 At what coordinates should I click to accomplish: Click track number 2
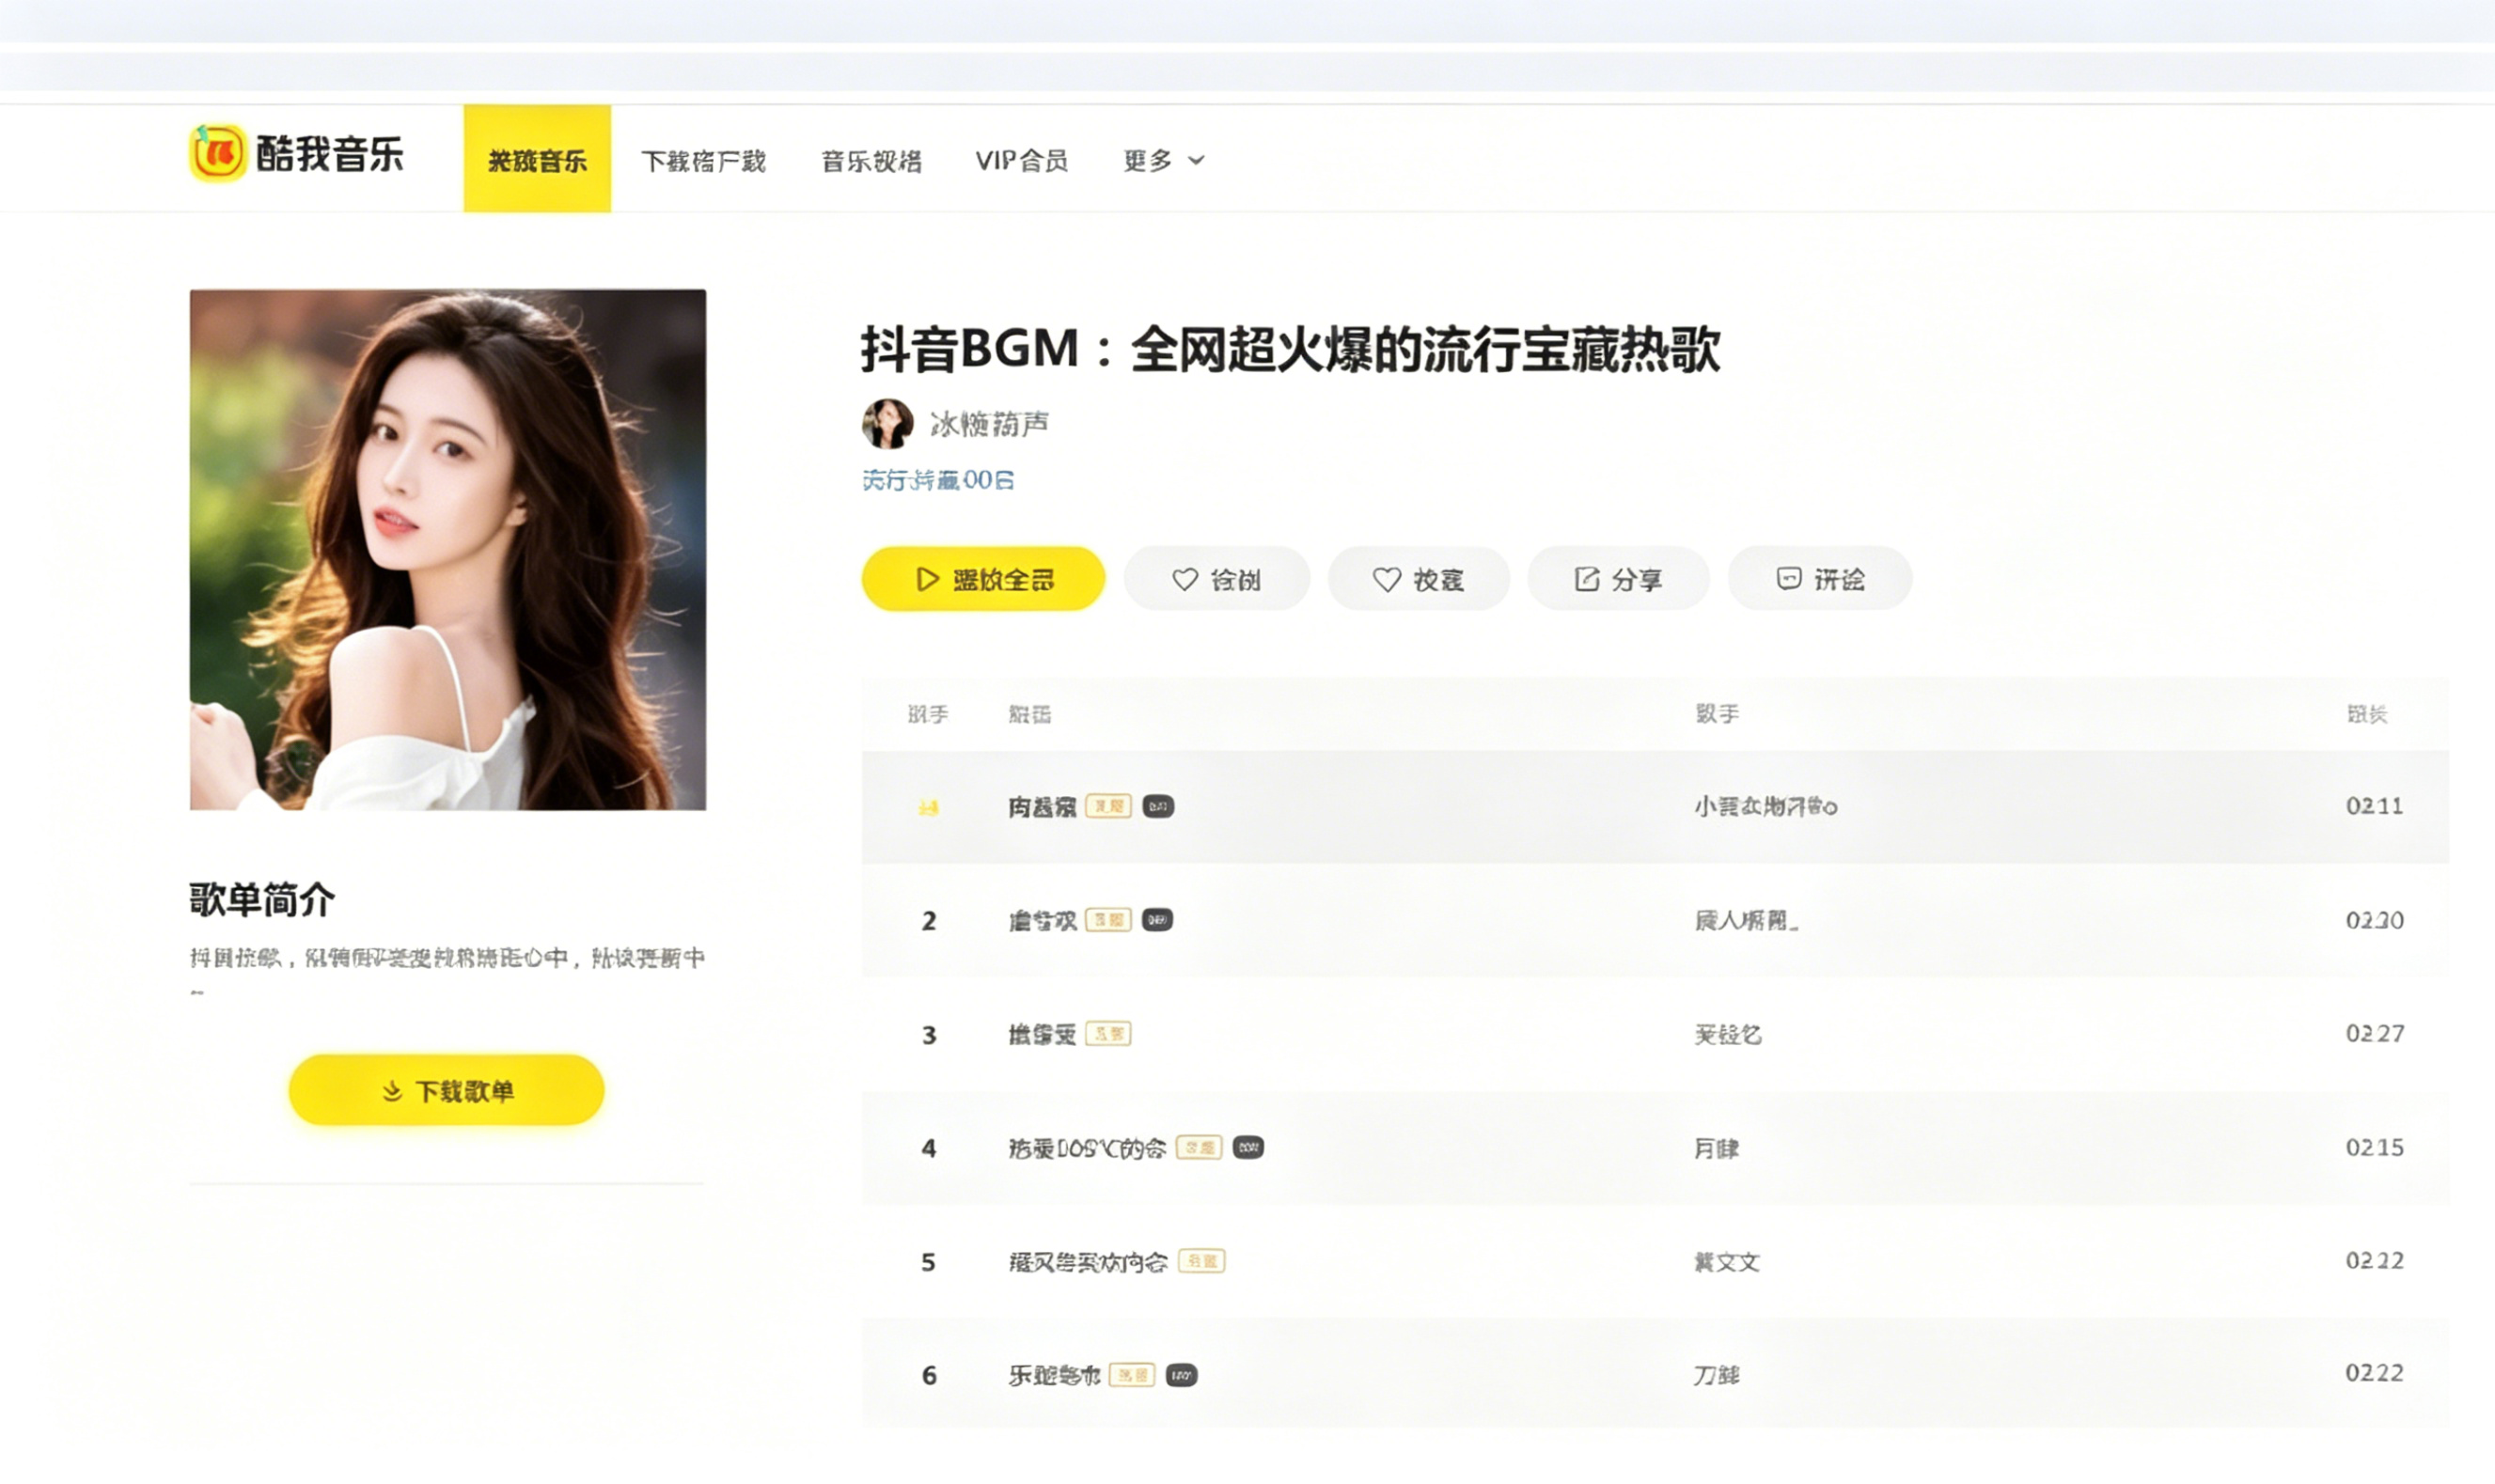click(929, 920)
